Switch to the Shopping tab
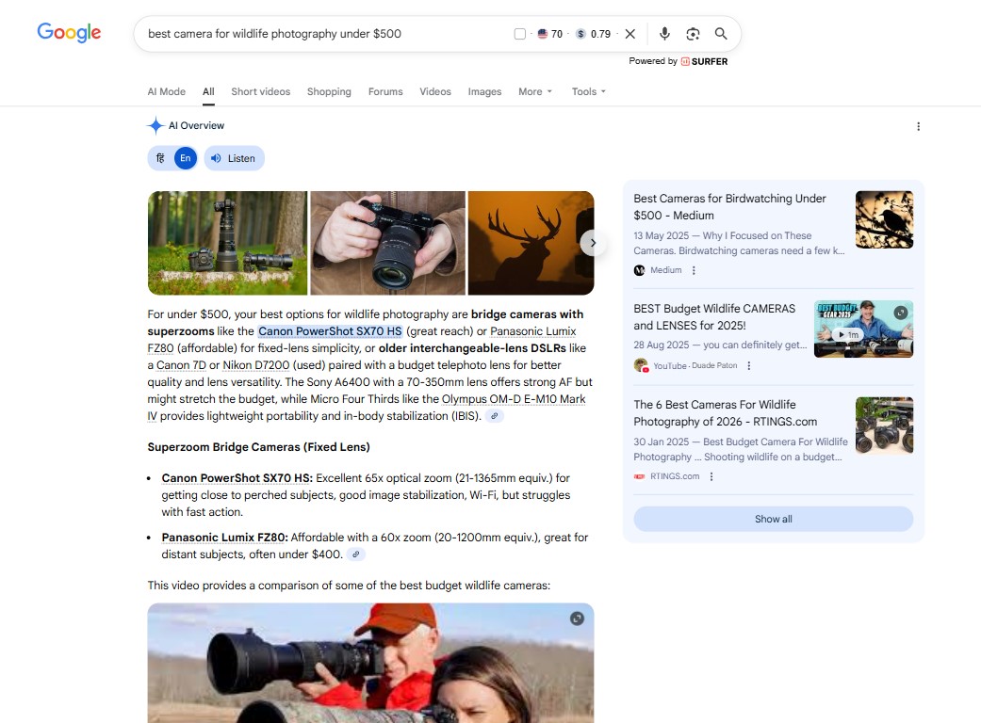 coord(328,91)
